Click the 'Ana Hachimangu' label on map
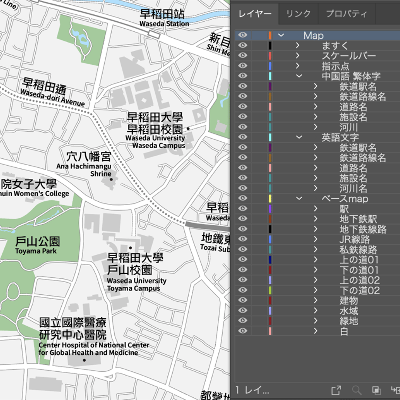This screenshot has height=400, width=400. click(x=84, y=166)
